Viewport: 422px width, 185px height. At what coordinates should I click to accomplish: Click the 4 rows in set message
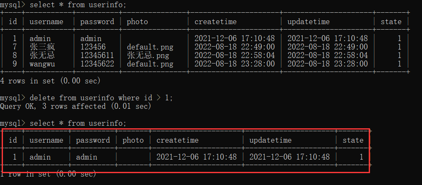pyautogui.click(x=50, y=81)
